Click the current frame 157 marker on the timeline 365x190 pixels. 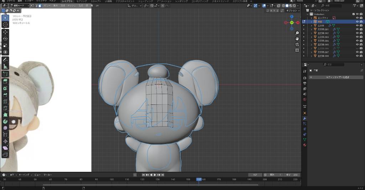[x=199, y=179]
